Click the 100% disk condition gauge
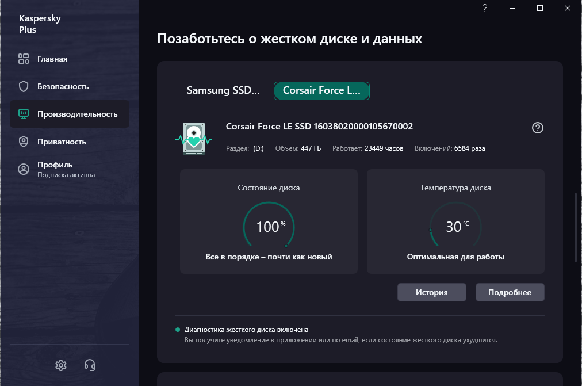Viewport: 582px width, 386px height. coord(269,226)
